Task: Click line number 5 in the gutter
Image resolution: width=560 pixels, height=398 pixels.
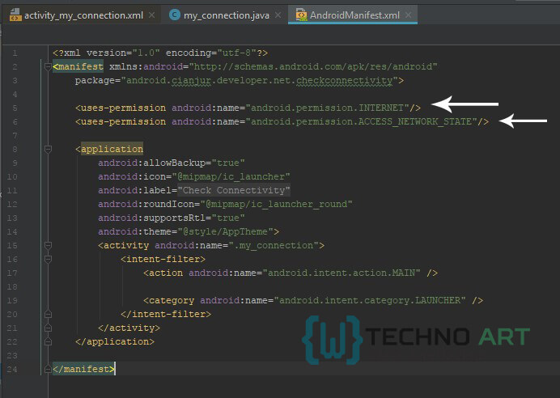Action: (15, 108)
